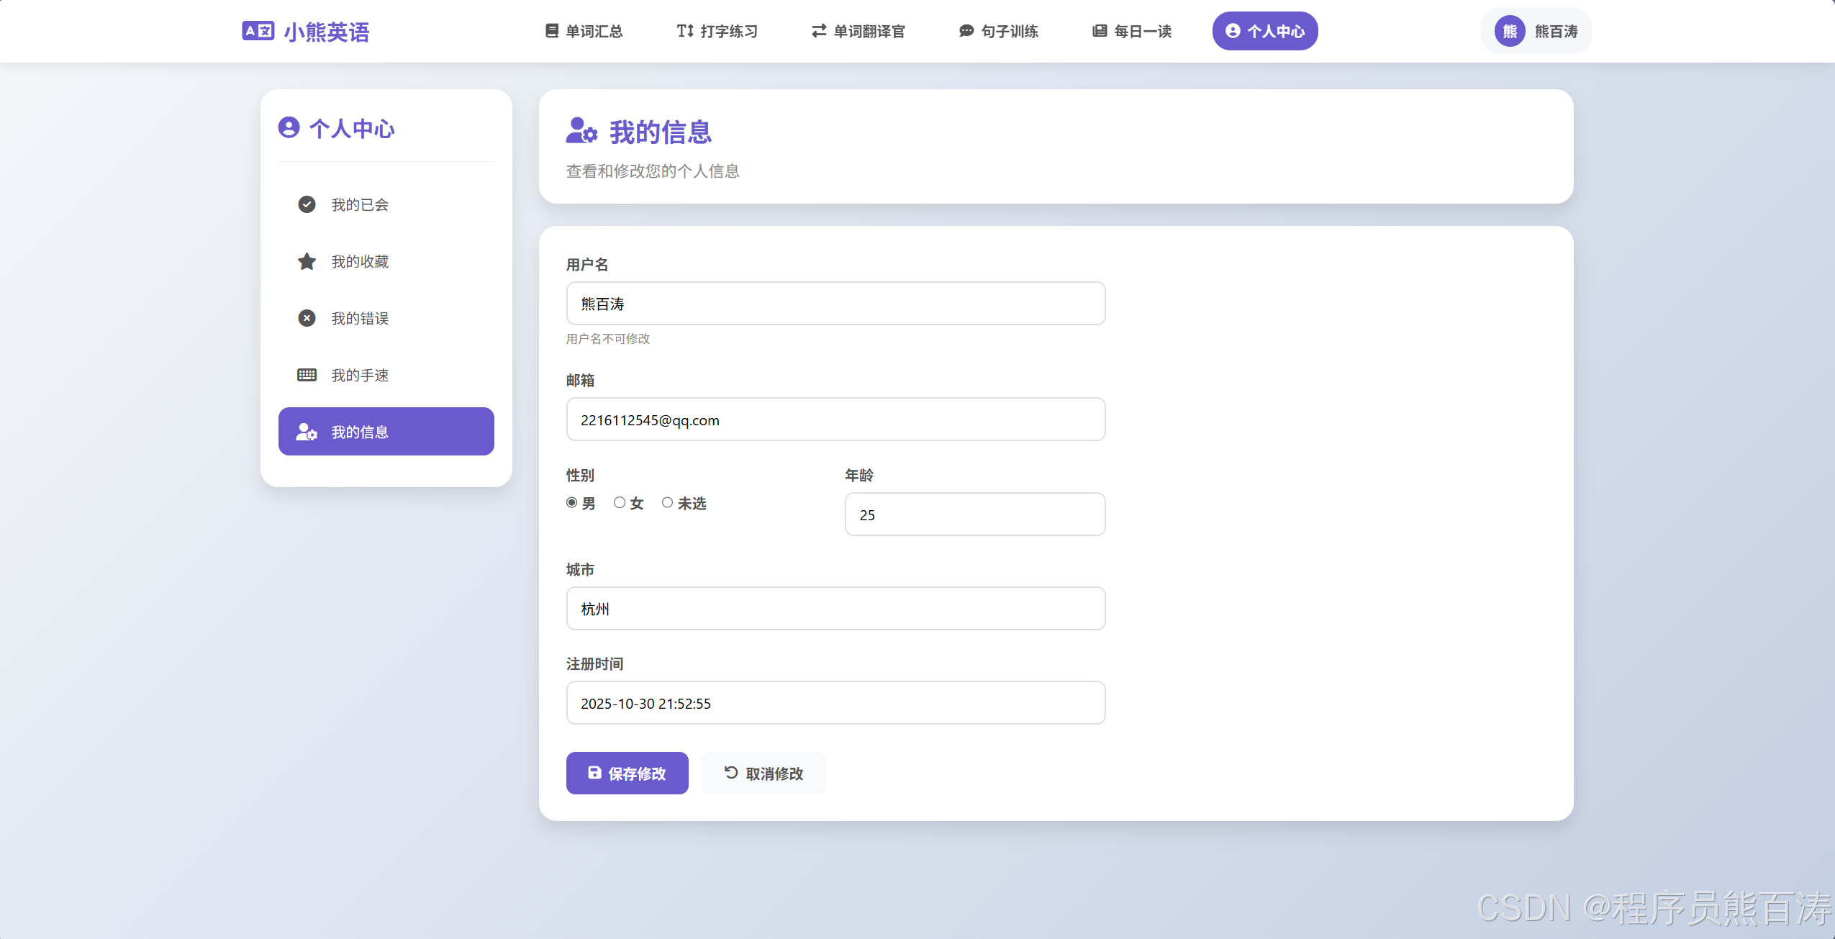Click the user-gear icon in the 我的信息 page title

tap(581, 131)
